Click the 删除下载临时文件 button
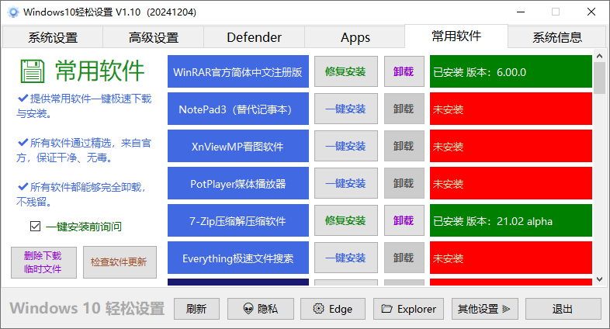This screenshot has height=329, width=610. pos(43,262)
